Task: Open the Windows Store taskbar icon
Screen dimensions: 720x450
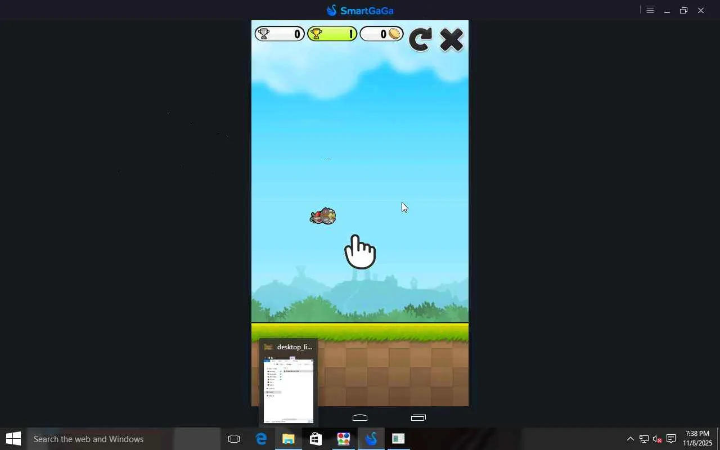Action: [316, 439]
